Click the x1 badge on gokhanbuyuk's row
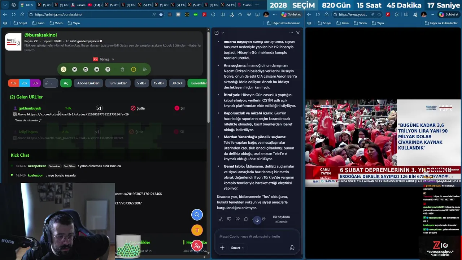Screen dimensions: 462x260 (99, 108)
